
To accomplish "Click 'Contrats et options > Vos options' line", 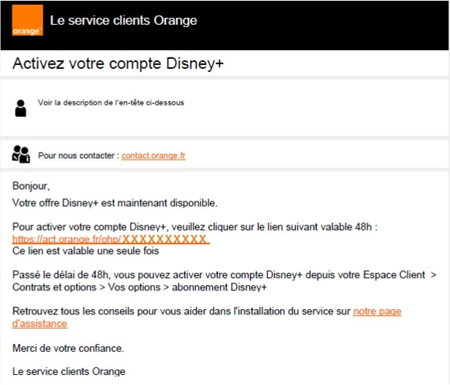I will pos(139,287).
